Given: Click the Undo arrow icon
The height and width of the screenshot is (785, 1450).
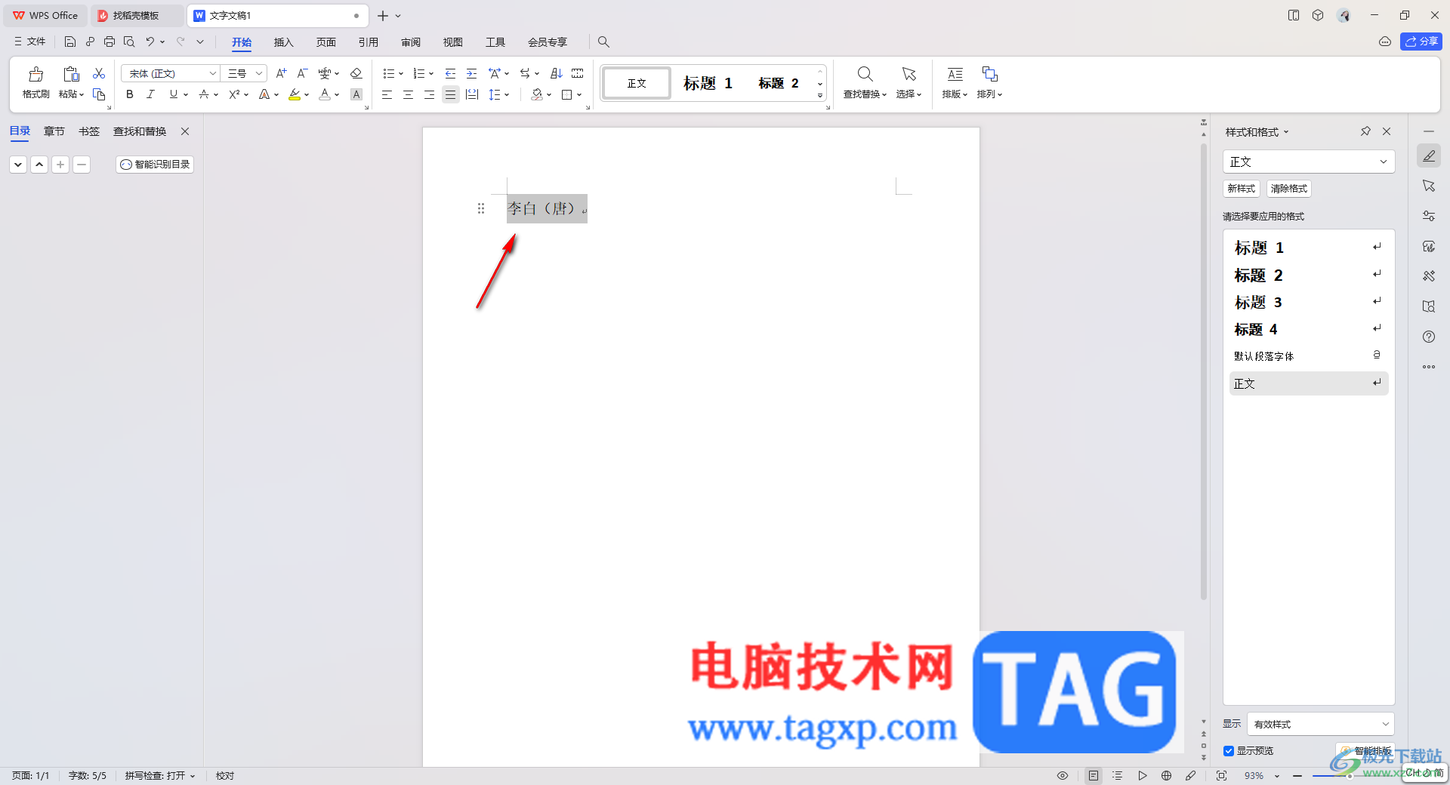Looking at the screenshot, I should 150,42.
